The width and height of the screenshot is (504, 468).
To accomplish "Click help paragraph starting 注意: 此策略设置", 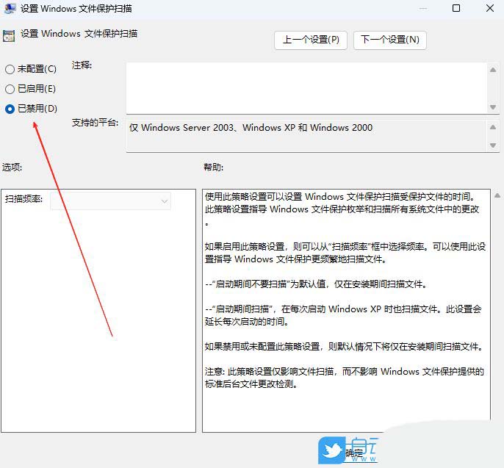I will pyautogui.click(x=345, y=378).
